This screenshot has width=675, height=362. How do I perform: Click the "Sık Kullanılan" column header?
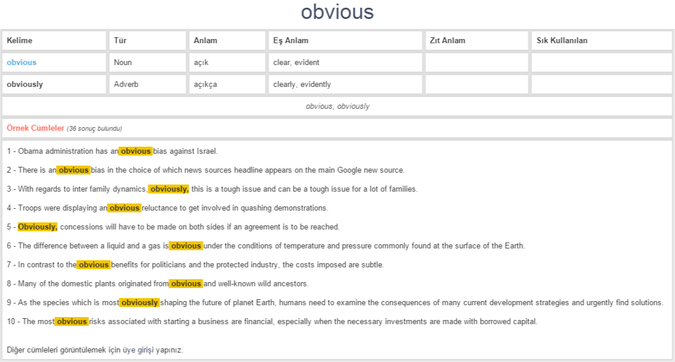coord(562,41)
